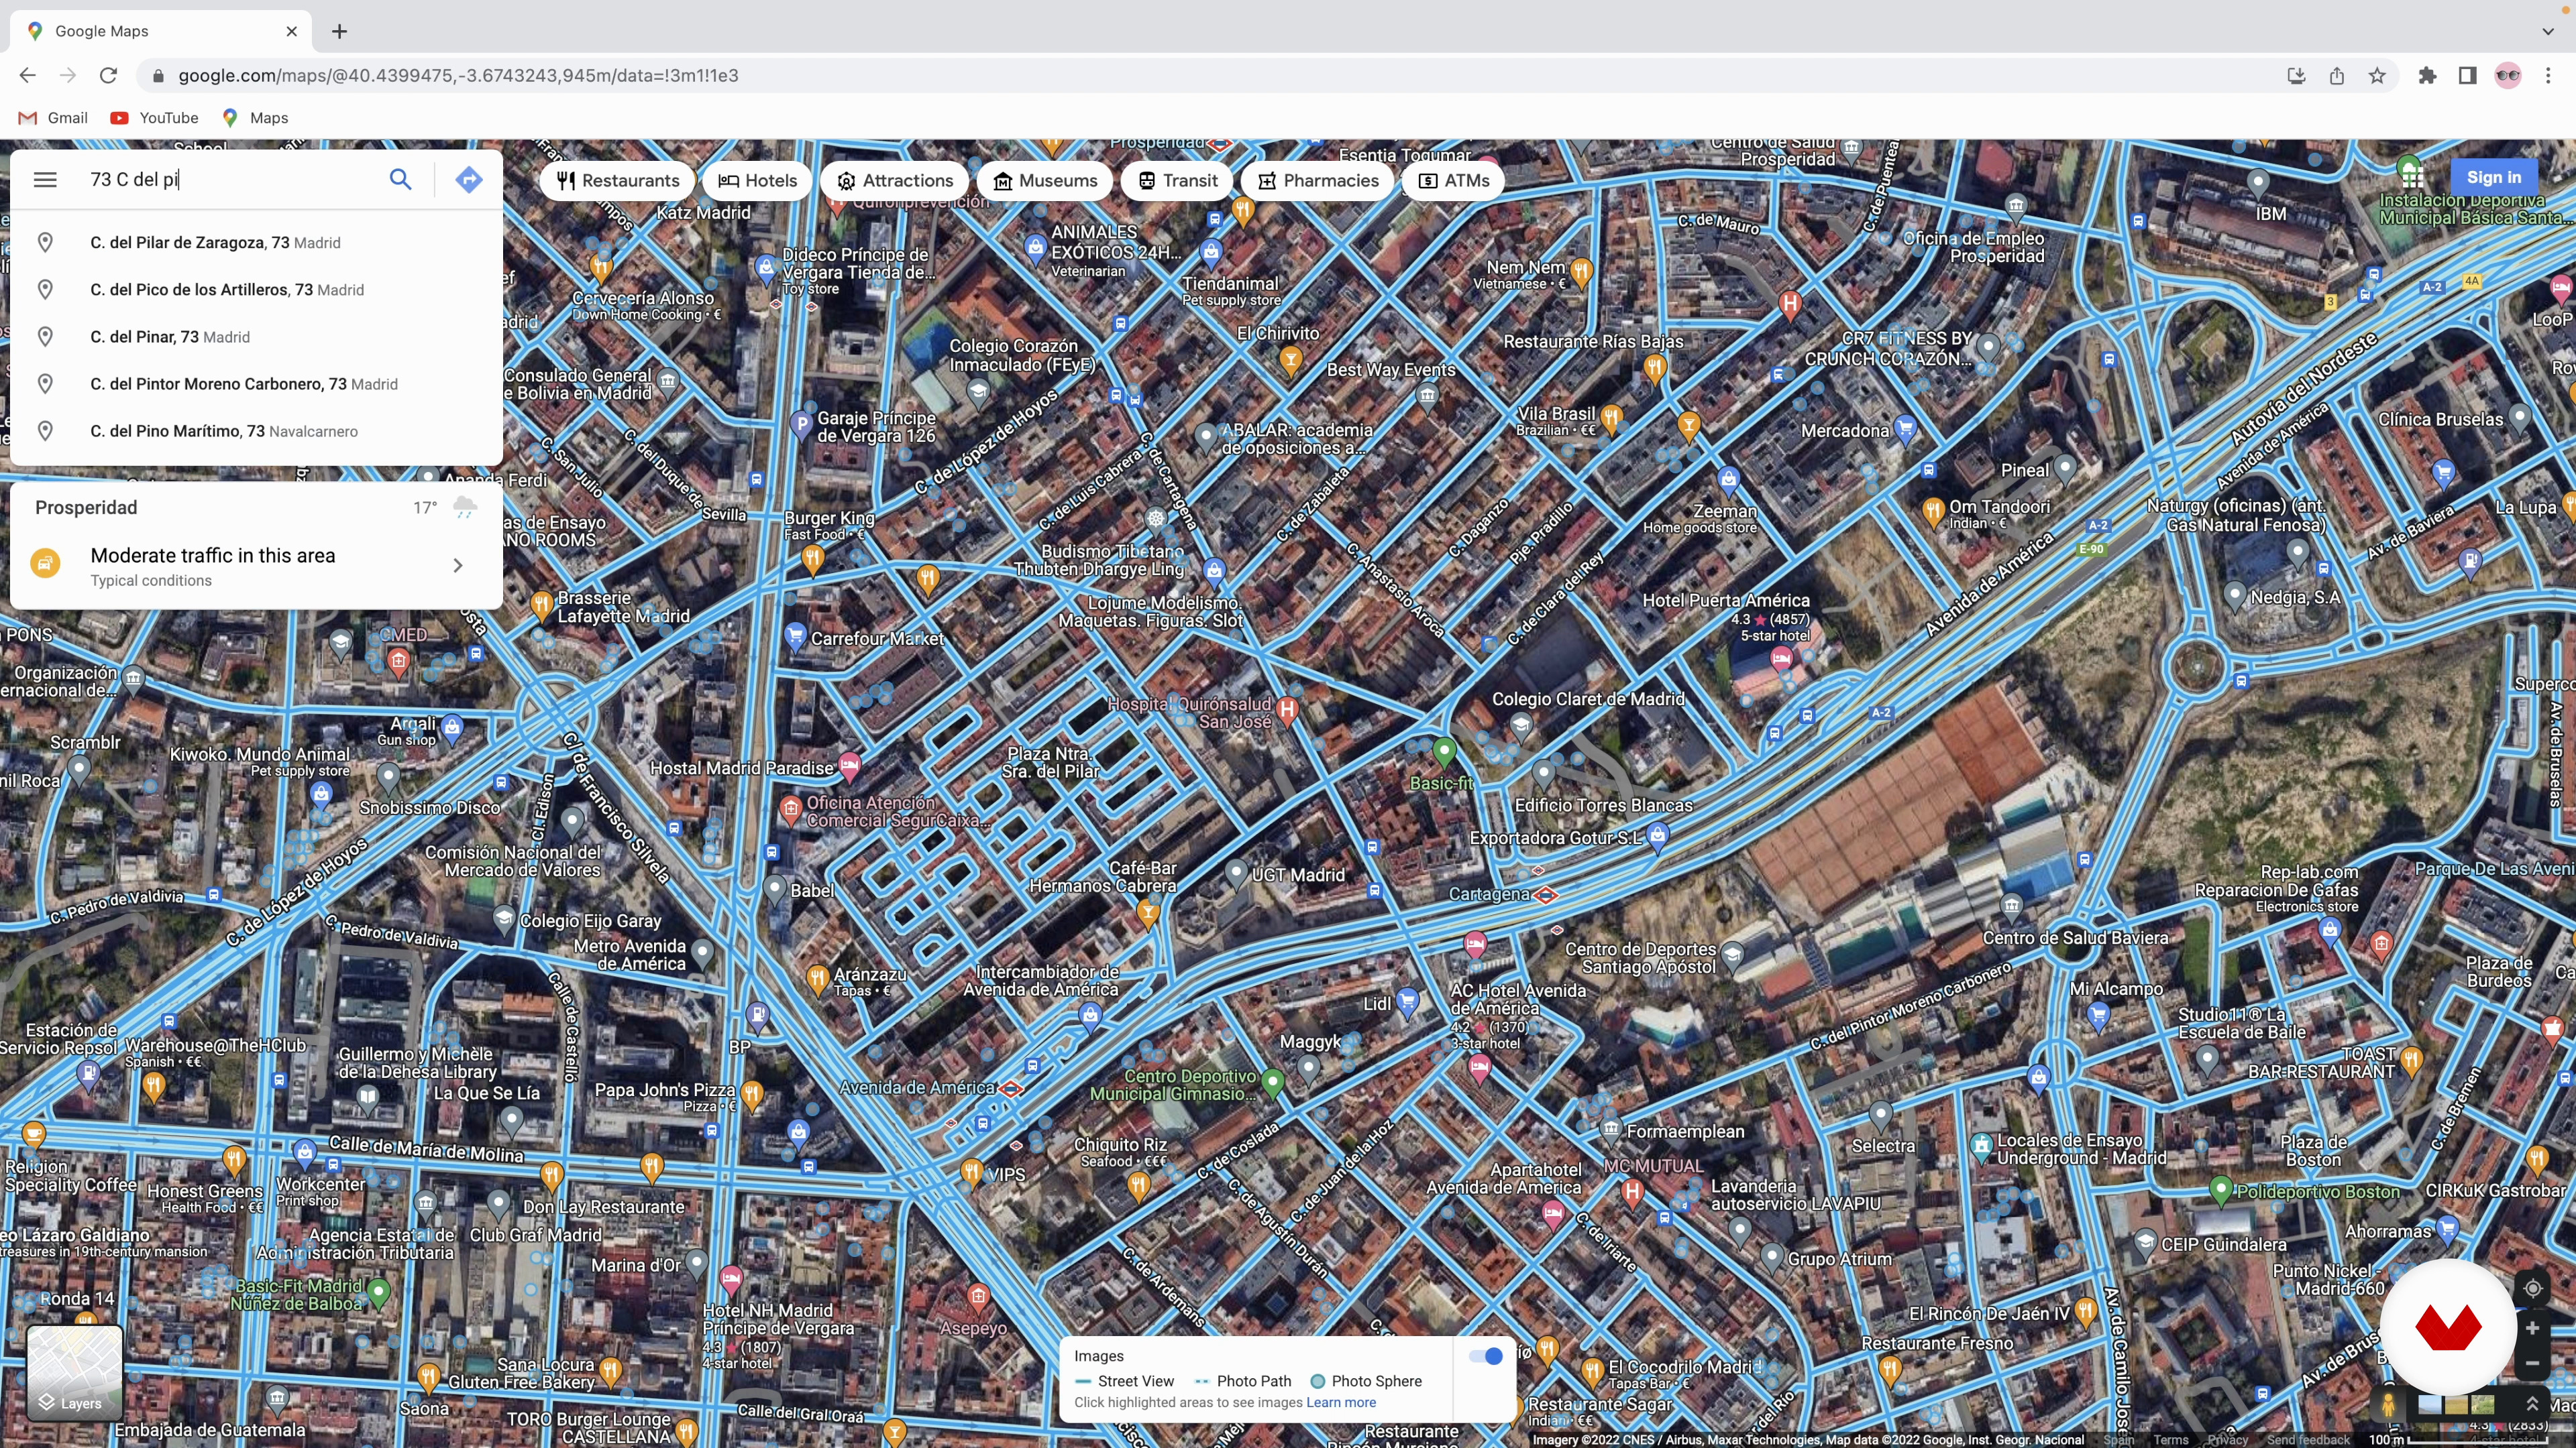Open the Google Maps hamburger menu
2576x1448 pixels.
(x=45, y=180)
